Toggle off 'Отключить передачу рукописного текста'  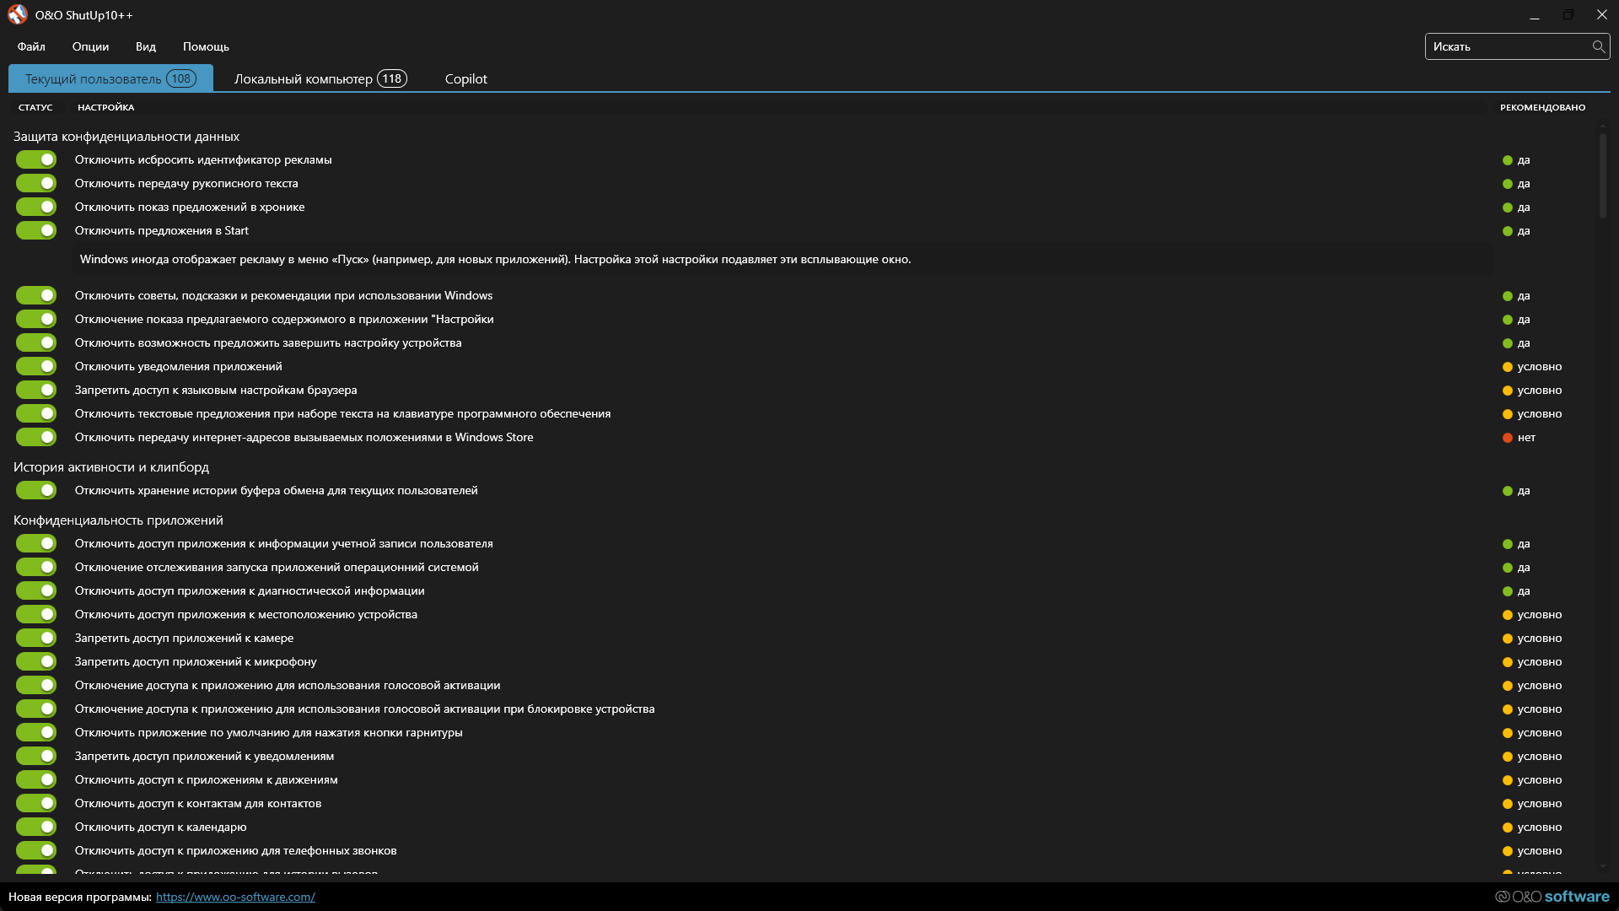tap(36, 183)
